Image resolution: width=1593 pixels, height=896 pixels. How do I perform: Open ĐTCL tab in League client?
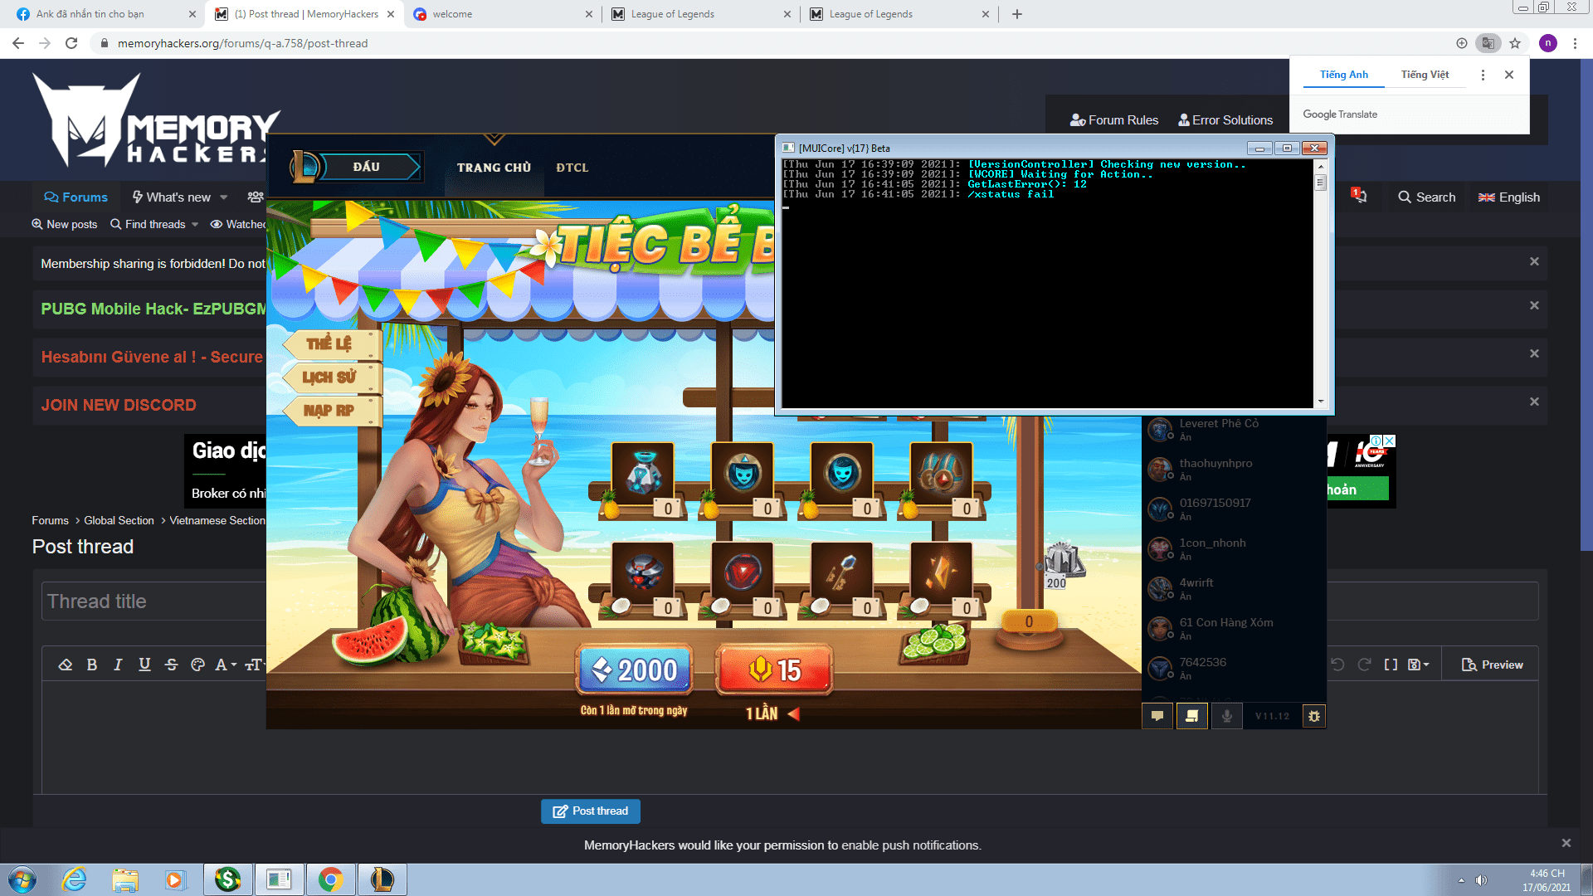tap(572, 168)
